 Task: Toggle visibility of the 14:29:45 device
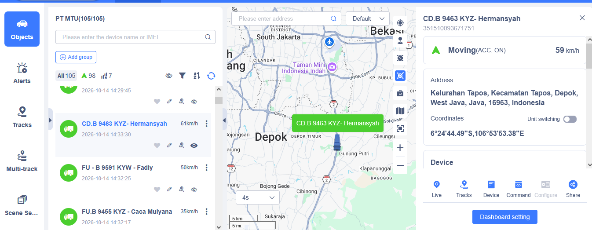(x=194, y=102)
